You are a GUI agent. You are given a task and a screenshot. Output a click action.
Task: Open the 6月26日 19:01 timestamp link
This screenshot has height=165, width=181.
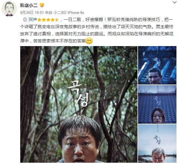pyautogui.click(x=32, y=13)
